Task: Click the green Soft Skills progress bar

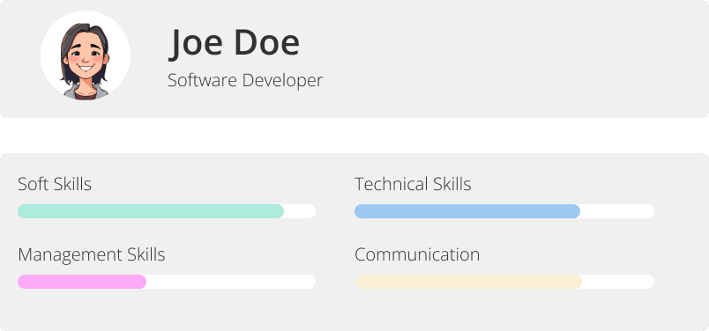Action: [x=151, y=211]
